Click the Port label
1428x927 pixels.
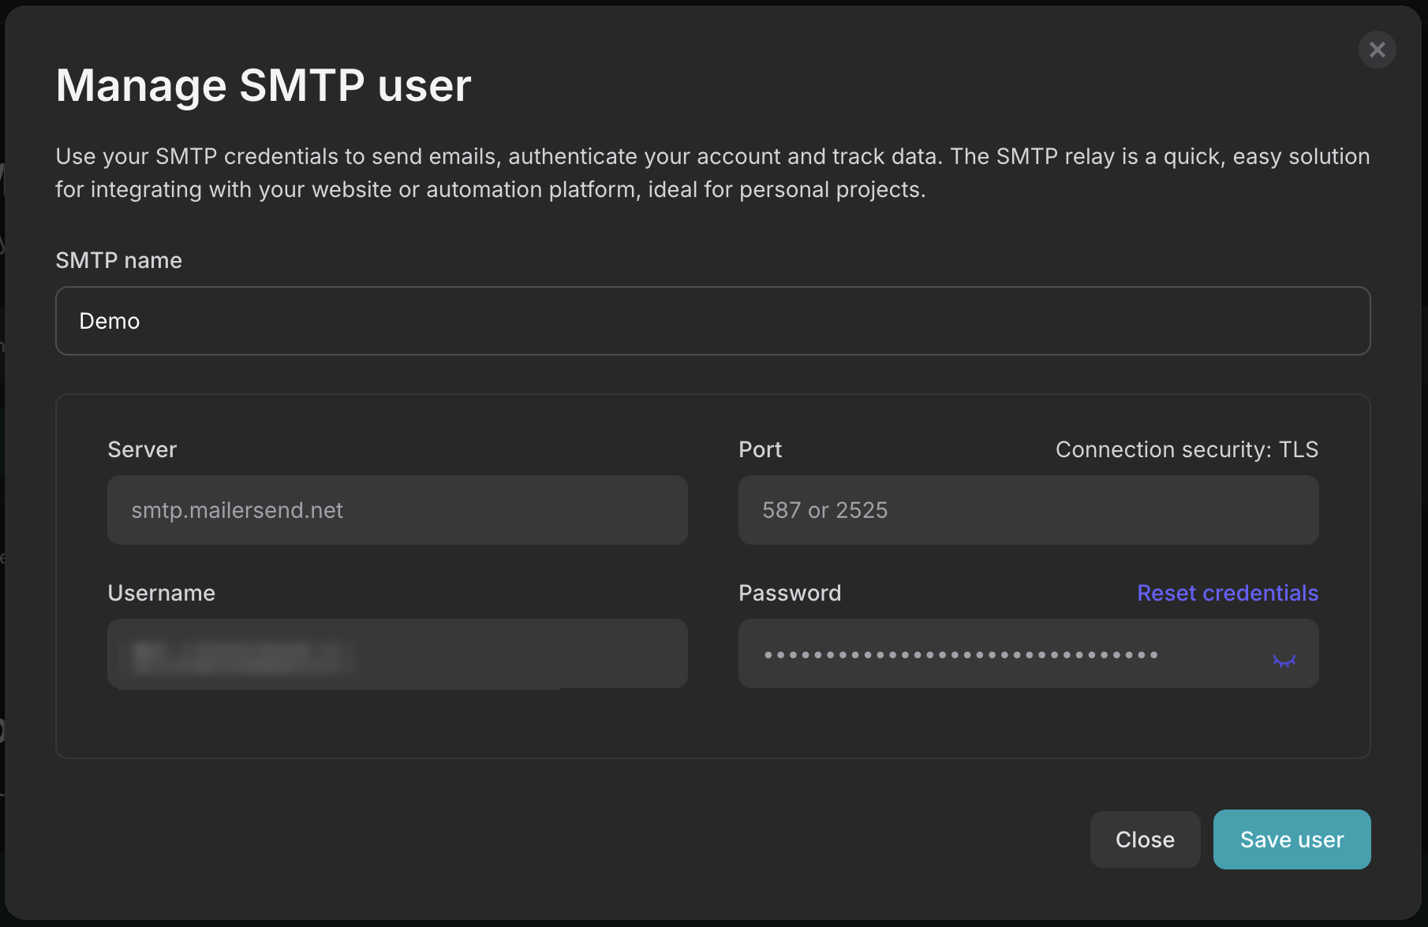pos(760,449)
